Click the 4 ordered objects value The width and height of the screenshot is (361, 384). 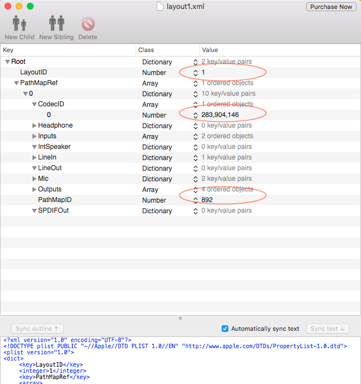point(227,189)
